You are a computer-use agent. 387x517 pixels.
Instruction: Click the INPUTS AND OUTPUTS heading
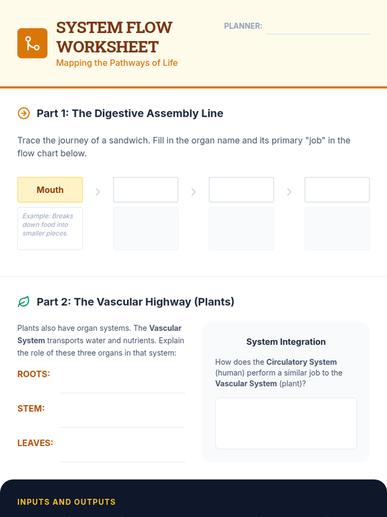tap(66, 502)
